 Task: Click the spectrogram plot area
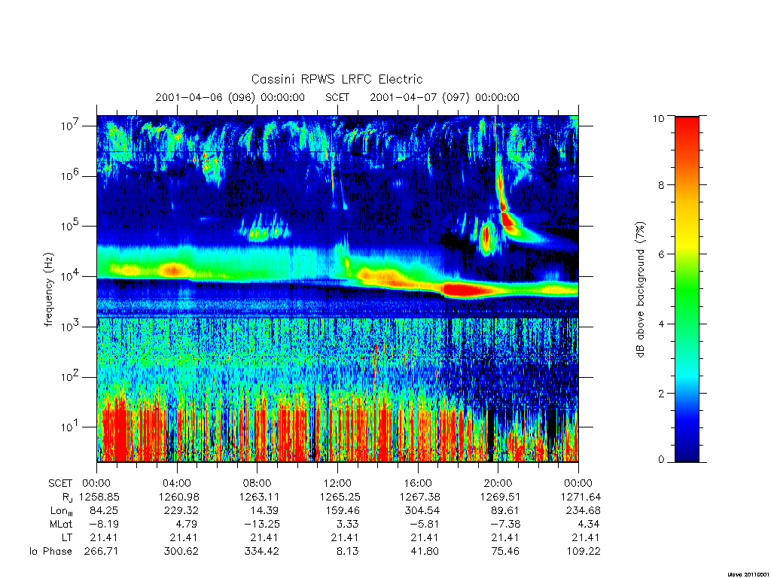point(337,289)
